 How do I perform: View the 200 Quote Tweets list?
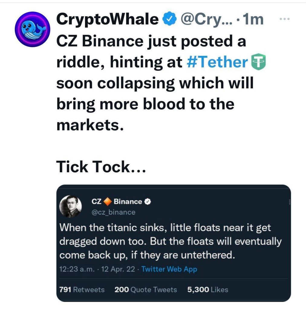(x=145, y=290)
